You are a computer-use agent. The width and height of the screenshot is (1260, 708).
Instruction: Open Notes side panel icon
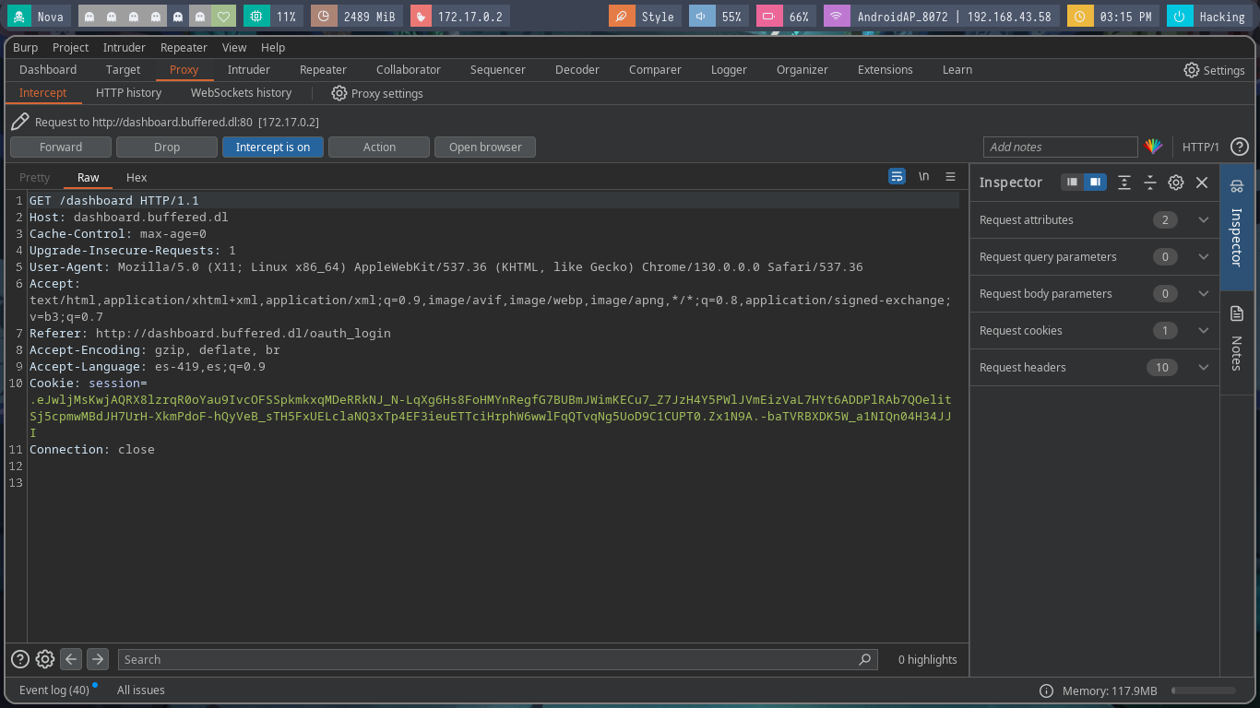coord(1237,313)
